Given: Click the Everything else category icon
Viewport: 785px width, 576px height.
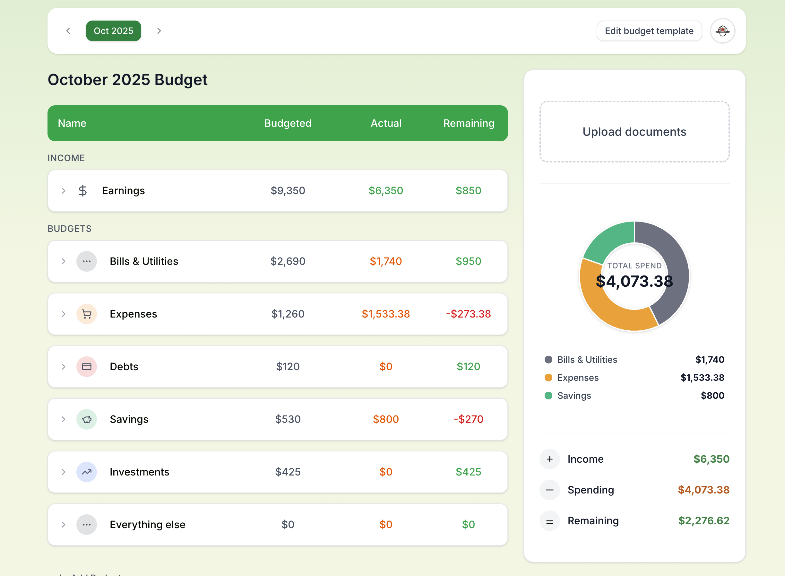Looking at the screenshot, I should tap(86, 525).
